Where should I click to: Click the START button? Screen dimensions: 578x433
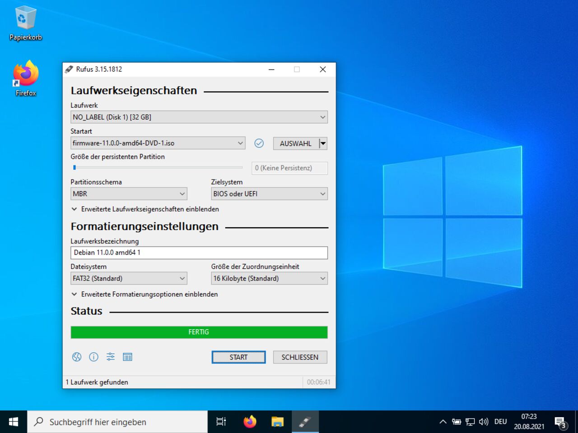[238, 357]
